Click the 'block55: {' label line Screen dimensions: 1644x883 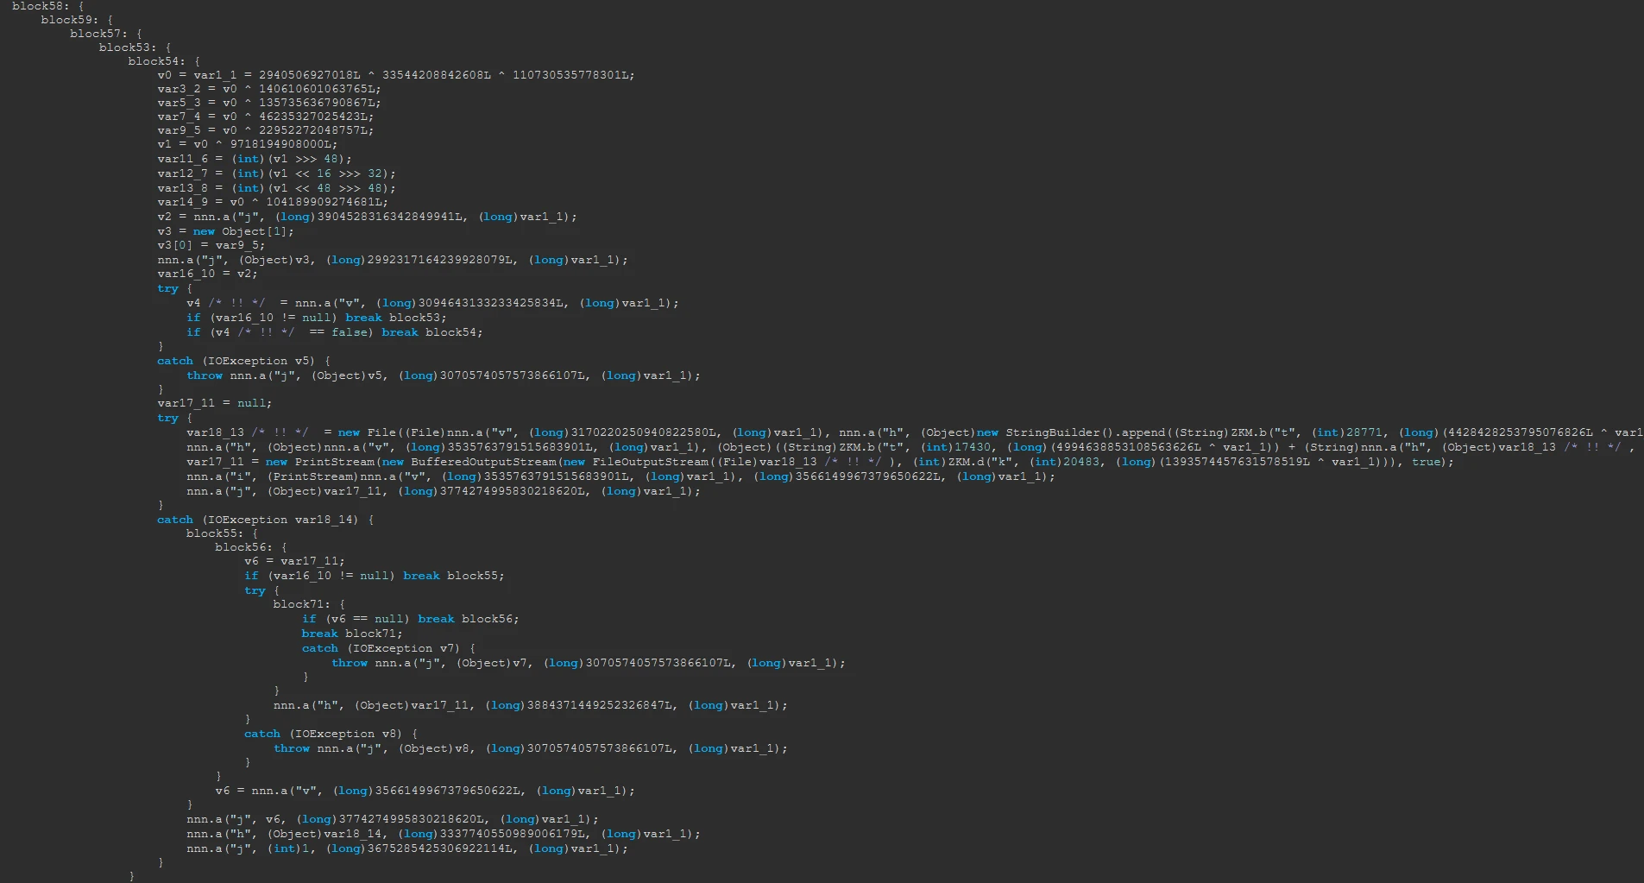pos(222,533)
